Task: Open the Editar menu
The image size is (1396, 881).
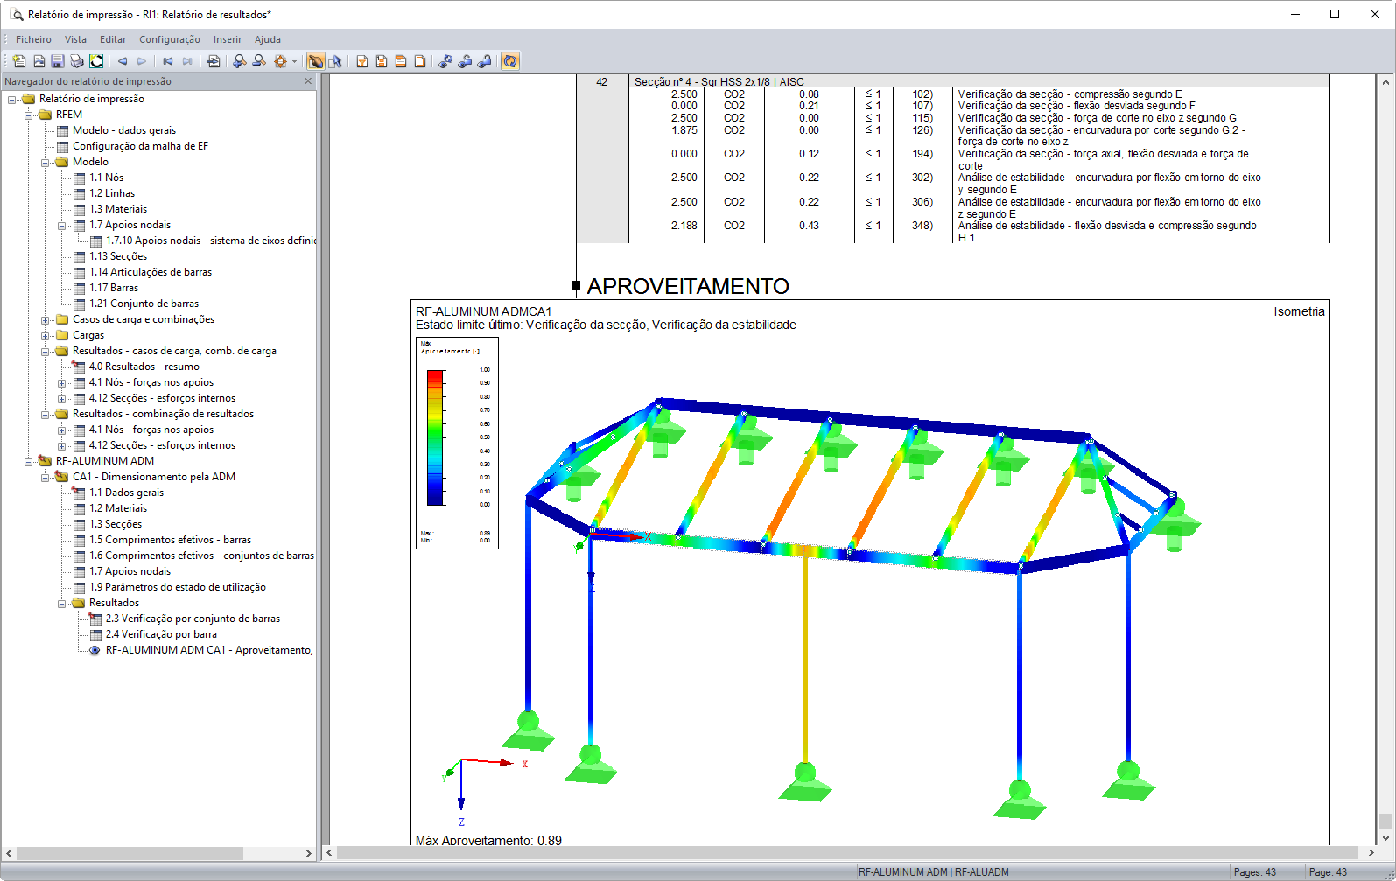Action: click(113, 39)
